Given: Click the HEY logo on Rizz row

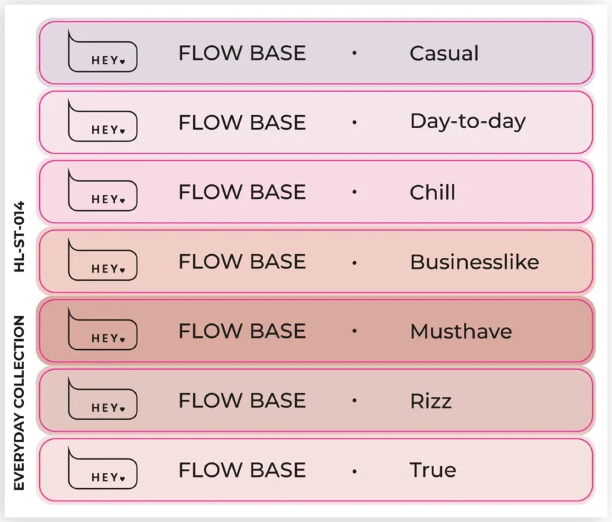Looking at the screenshot, I should 103,399.
